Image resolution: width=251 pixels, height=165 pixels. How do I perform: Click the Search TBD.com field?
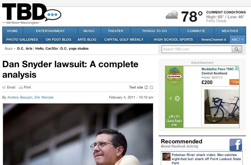click(x=197, y=49)
